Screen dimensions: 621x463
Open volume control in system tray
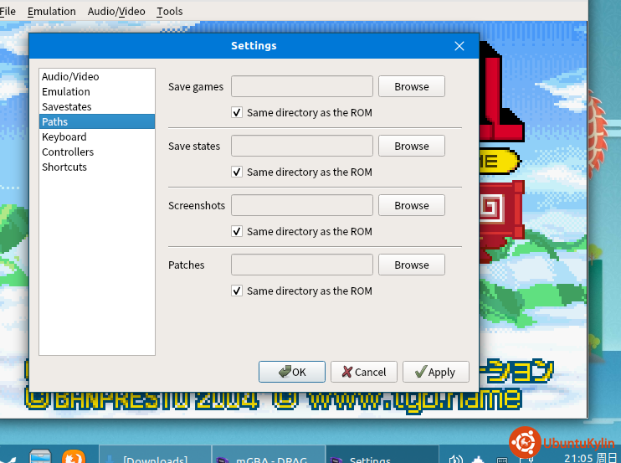coord(456,460)
